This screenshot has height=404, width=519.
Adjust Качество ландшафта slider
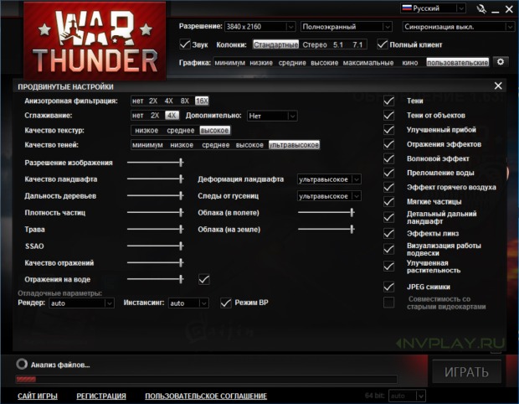(x=155, y=179)
